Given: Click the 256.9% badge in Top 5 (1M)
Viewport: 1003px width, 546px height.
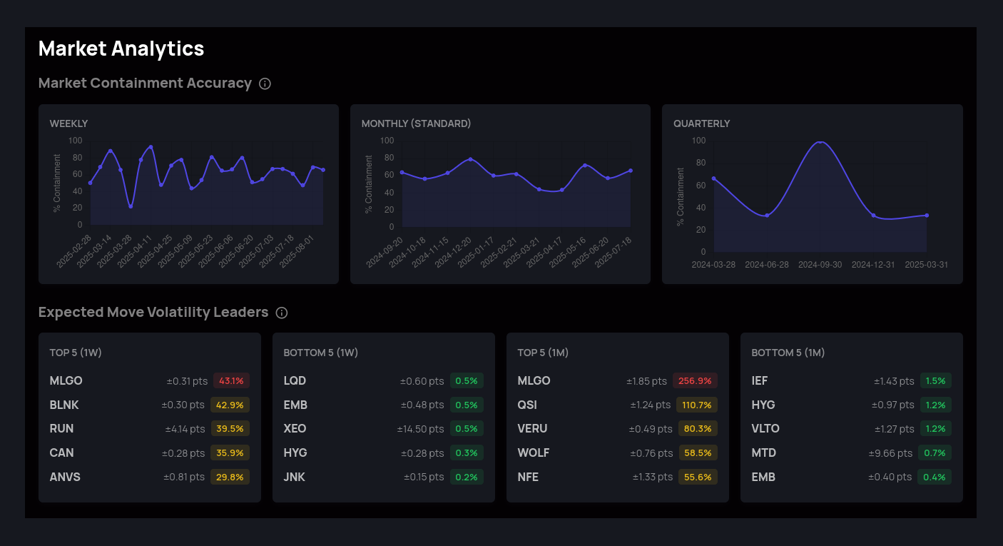Looking at the screenshot, I should tap(695, 380).
